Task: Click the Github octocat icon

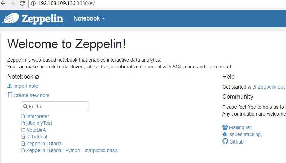Action: point(225,141)
